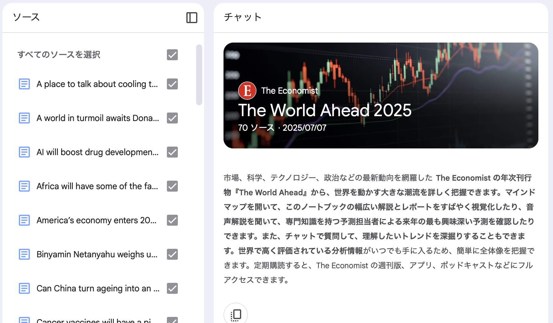Click the 'すべてのソースを選択' label
This screenshot has width=553, height=323.
59,55
